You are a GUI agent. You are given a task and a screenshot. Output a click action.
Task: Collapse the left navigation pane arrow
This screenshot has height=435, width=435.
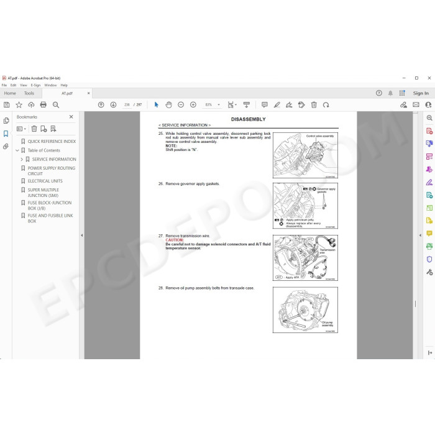coord(82,236)
